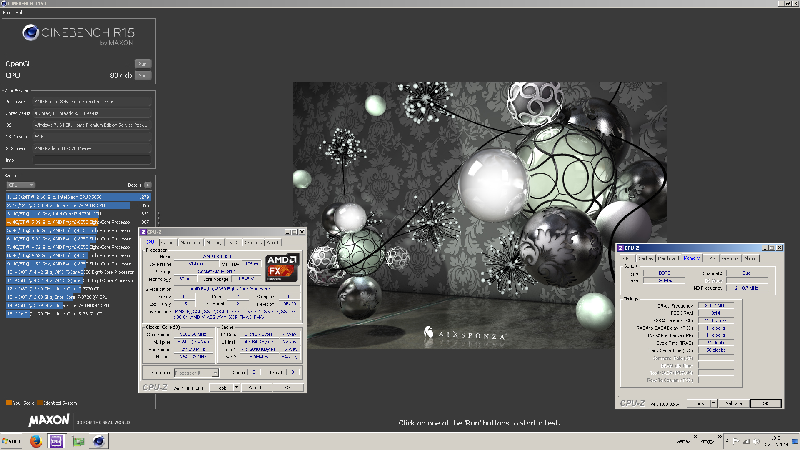This screenshot has height=450, width=800.
Task: Click the first CPU-Z title bar icon
Action: click(x=143, y=232)
